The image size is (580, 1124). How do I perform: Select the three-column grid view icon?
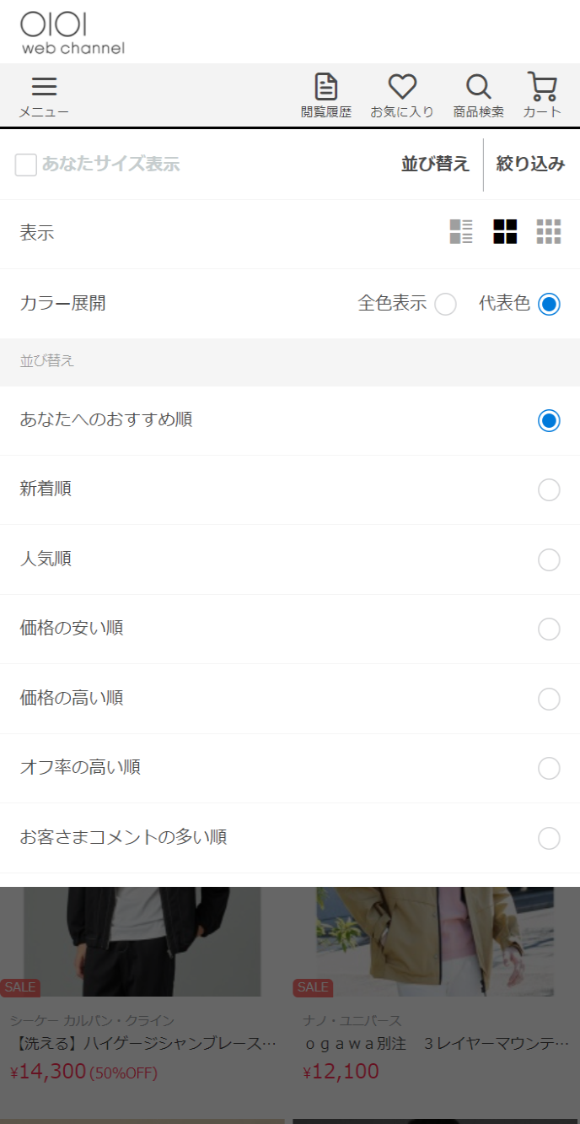click(549, 231)
